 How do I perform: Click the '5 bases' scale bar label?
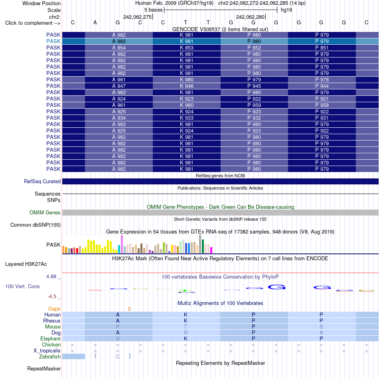[x=153, y=10]
